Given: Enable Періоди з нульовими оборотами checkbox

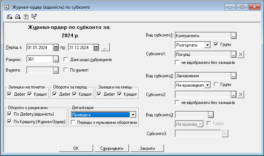Looking at the screenshot, I should click(x=73, y=122).
